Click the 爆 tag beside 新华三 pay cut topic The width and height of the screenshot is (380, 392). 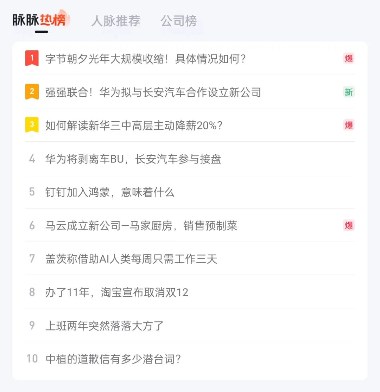(x=348, y=125)
